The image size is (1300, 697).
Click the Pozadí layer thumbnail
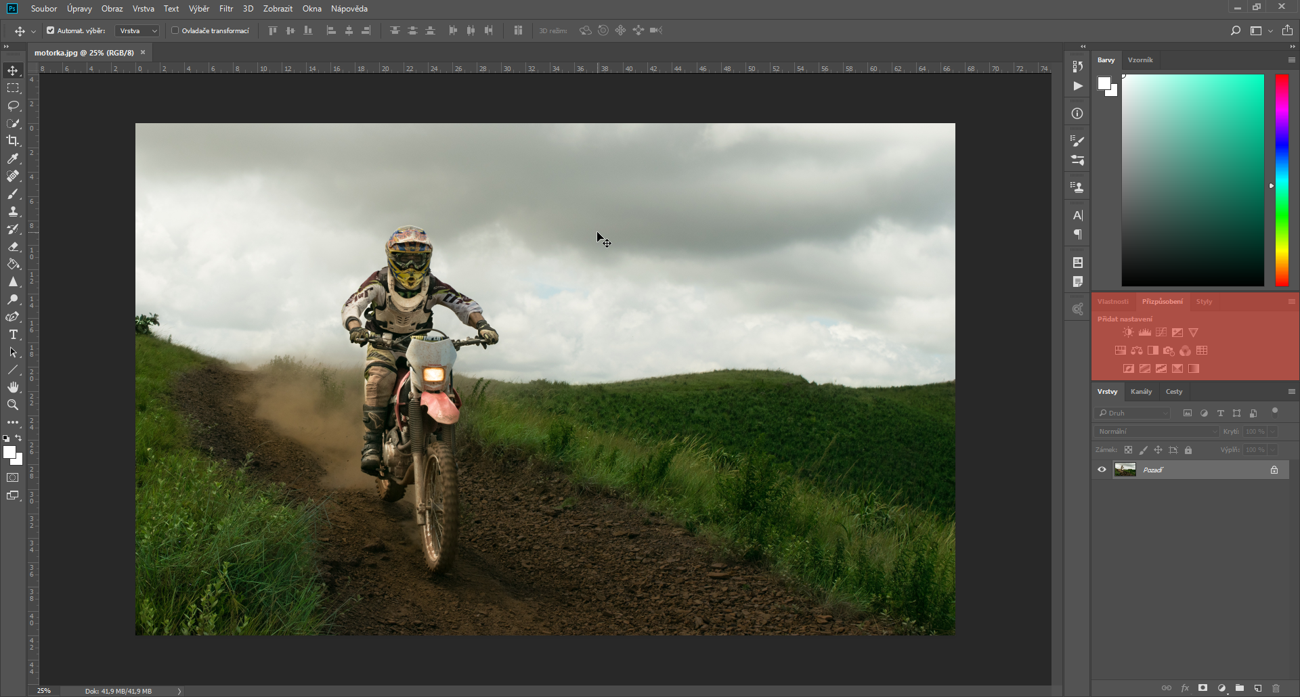coord(1125,470)
